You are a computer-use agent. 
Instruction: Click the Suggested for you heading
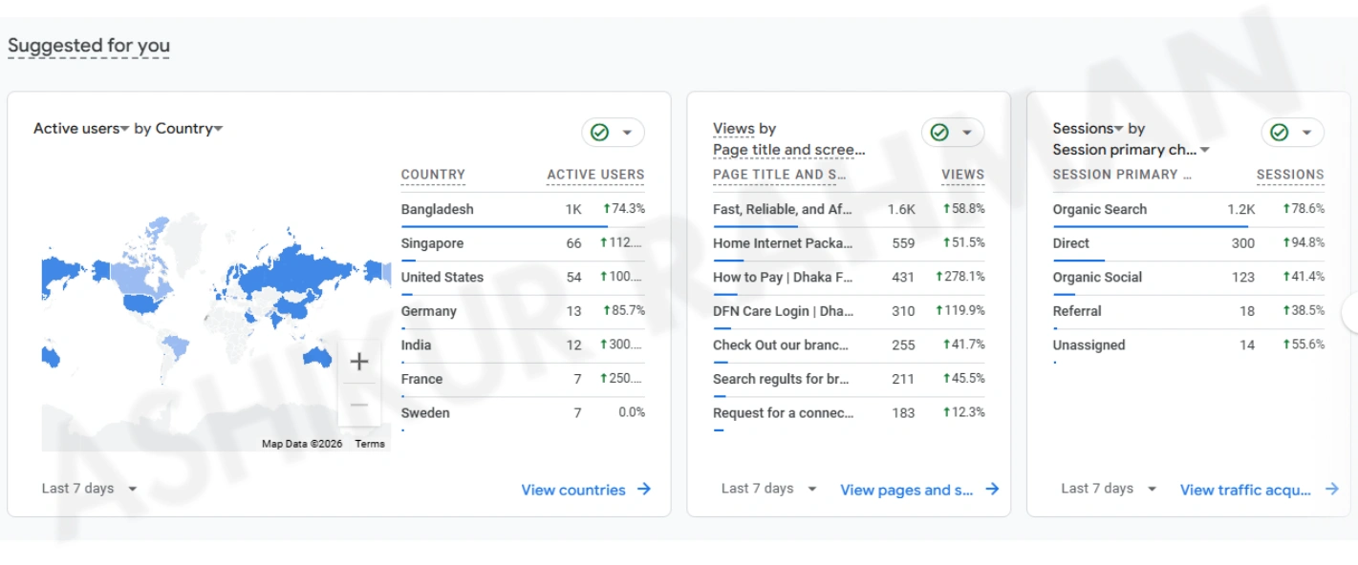tap(89, 46)
